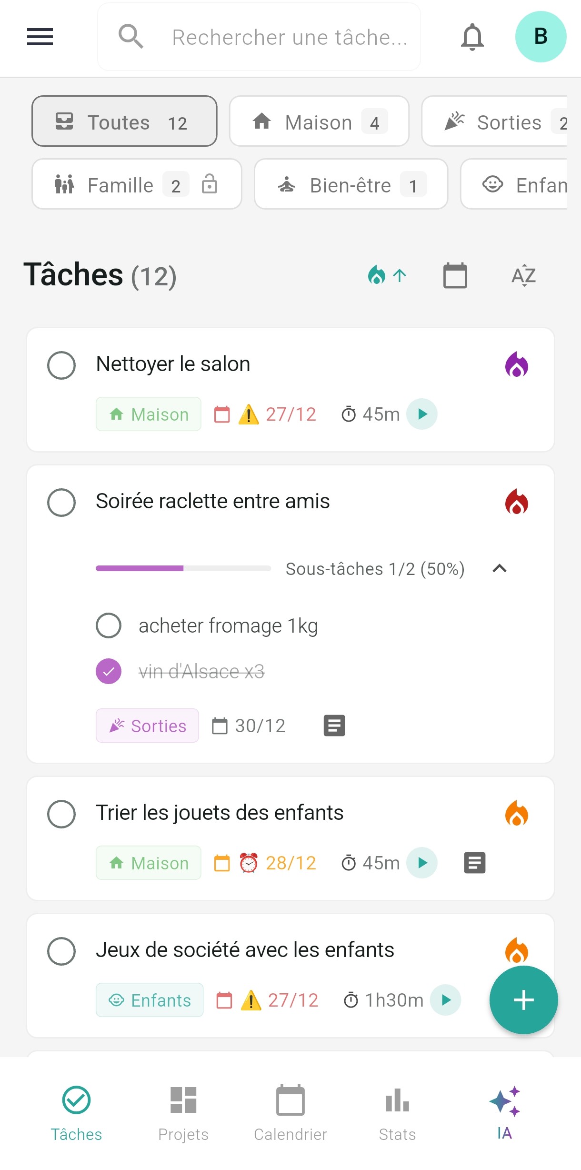581x1170 pixels.
Task: Sort tasks alphabetically with AZ icon
Action: tap(523, 275)
